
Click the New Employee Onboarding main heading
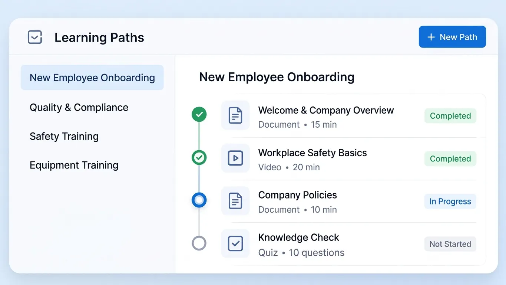click(277, 77)
